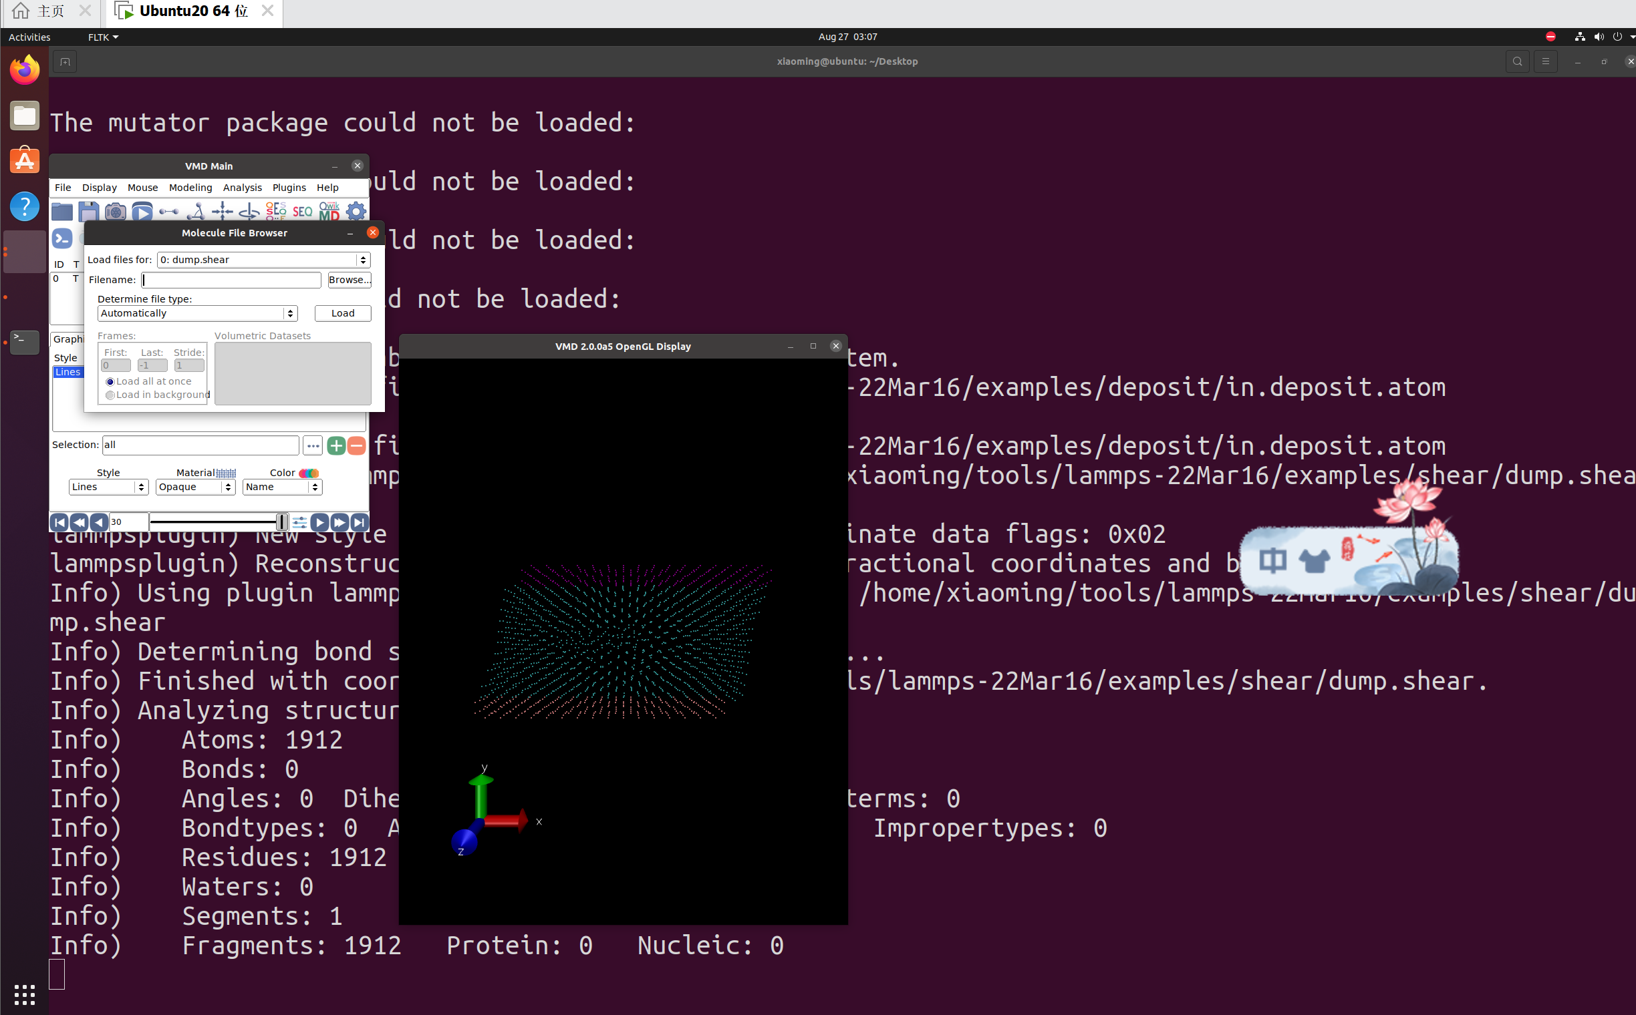The image size is (1636, 1015).
Task: Select the Lines representation row
Action: point(68,372)
